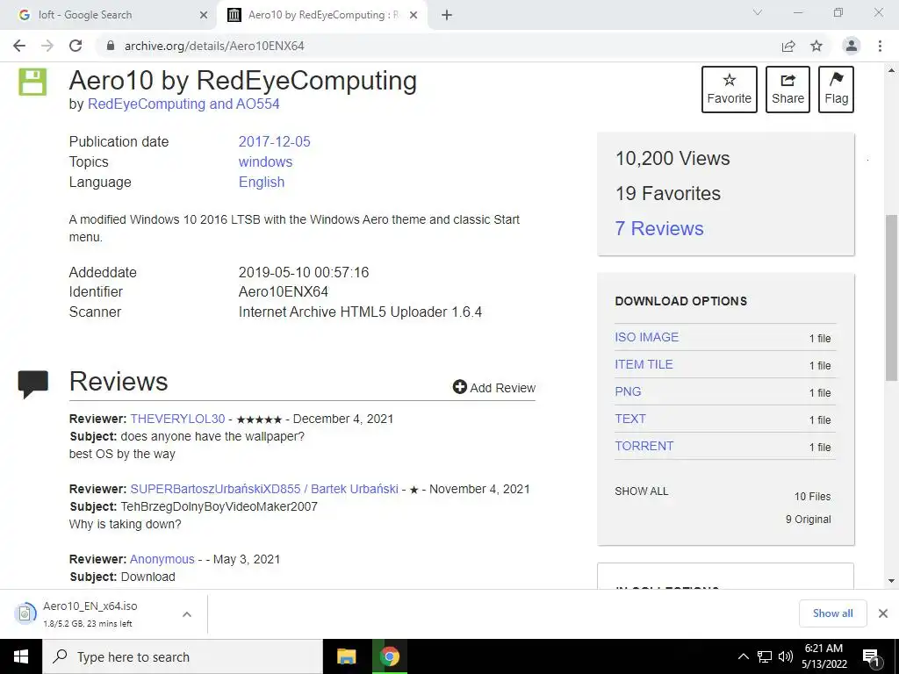Click the Aero10_EN_x64.iso download item
The height and width of the screenshot is (674, 899).
(x=90, y=613)
